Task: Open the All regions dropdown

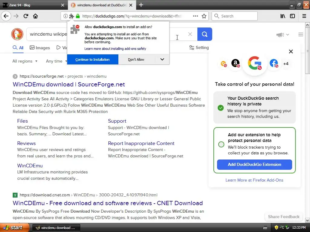Action: point(25,61)
